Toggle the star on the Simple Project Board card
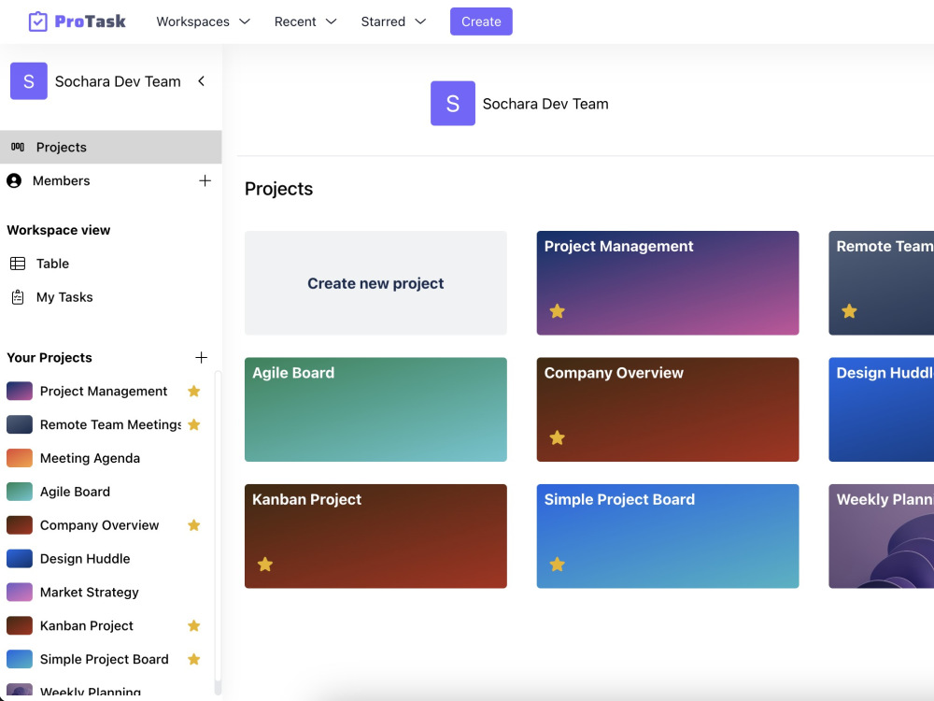Viewport: 934px width, 701px height. pyautogui.click(x=557, y=565)
